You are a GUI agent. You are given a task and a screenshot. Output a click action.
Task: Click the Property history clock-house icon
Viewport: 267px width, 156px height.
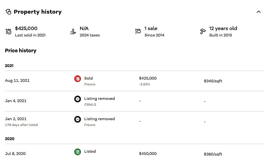coord(8,12)
